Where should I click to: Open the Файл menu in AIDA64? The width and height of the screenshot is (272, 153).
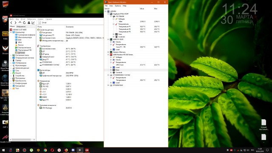click(x=12, y=19)
